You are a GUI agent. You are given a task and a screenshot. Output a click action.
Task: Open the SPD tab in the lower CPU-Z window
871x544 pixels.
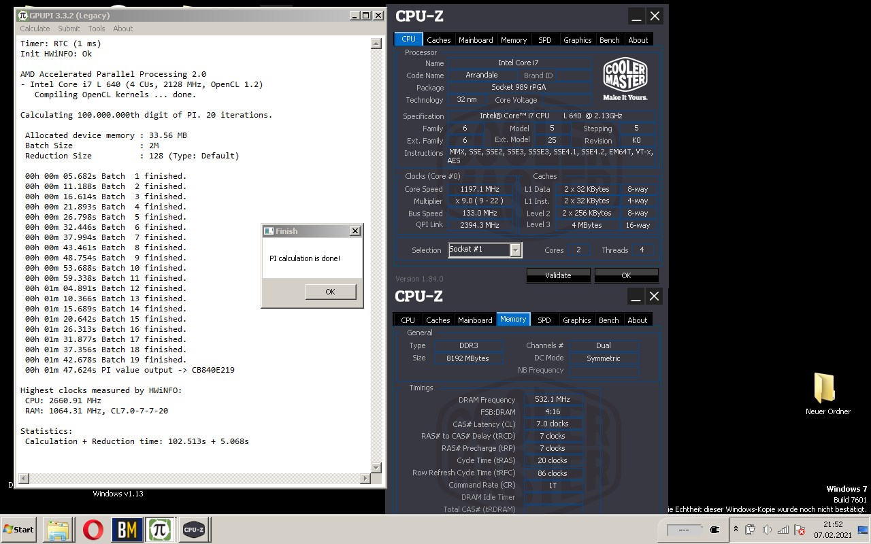click(x=544, y=320)
